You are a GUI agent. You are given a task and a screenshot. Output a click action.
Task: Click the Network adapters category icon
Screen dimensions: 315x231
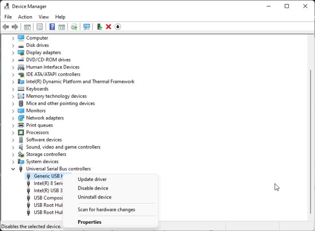pyautogui.click(x=21, y=118)
